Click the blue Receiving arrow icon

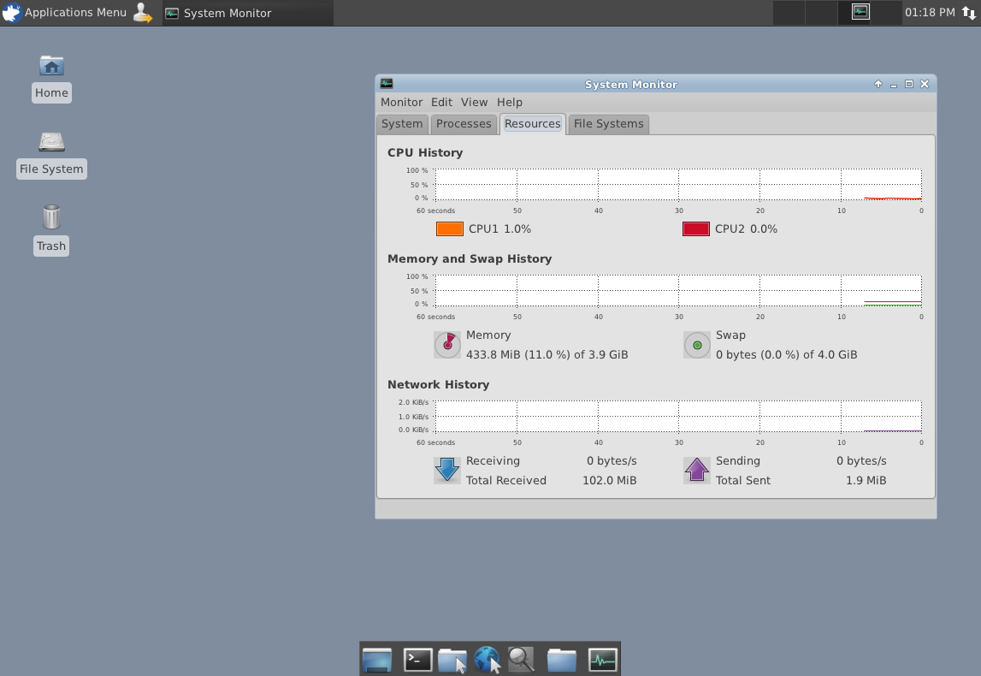(x=447, y=470)
